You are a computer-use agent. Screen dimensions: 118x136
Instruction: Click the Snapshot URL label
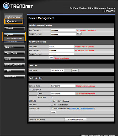tap(34, 108)
